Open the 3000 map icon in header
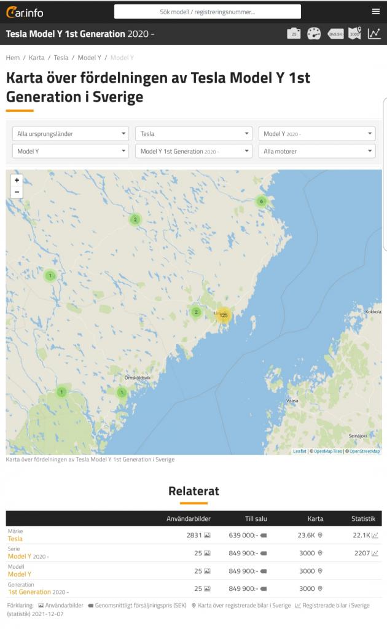387x629 pixels. point(355,33)
